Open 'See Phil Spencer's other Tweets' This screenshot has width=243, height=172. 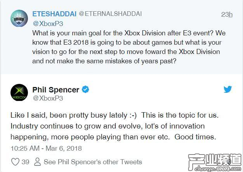pyautogui.click(x=93, y=162)
